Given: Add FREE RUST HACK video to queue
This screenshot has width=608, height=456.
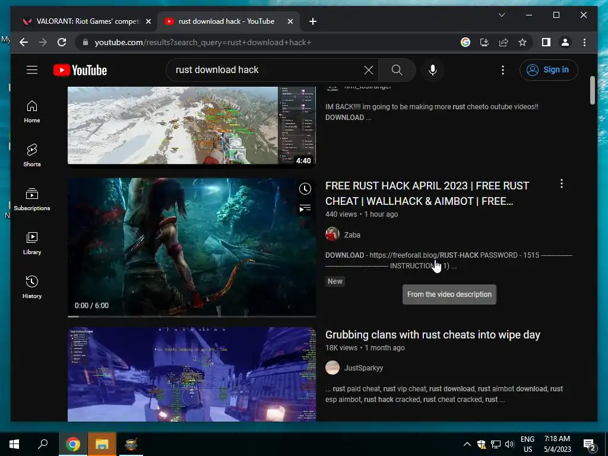Looking at the screenshot, I should click(x=305, y=208).
